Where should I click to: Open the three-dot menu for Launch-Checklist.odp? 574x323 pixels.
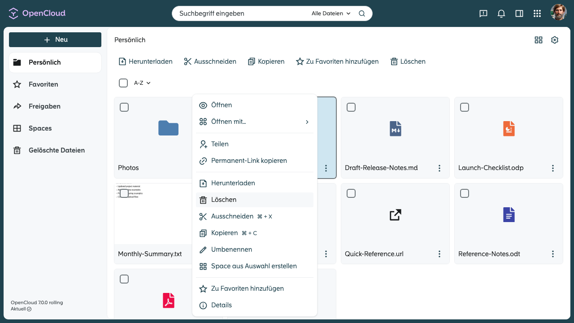[x=553, y=168]
